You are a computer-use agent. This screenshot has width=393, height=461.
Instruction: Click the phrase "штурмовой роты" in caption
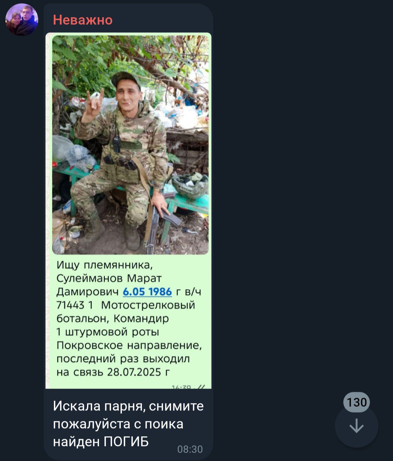pos(112,332)
